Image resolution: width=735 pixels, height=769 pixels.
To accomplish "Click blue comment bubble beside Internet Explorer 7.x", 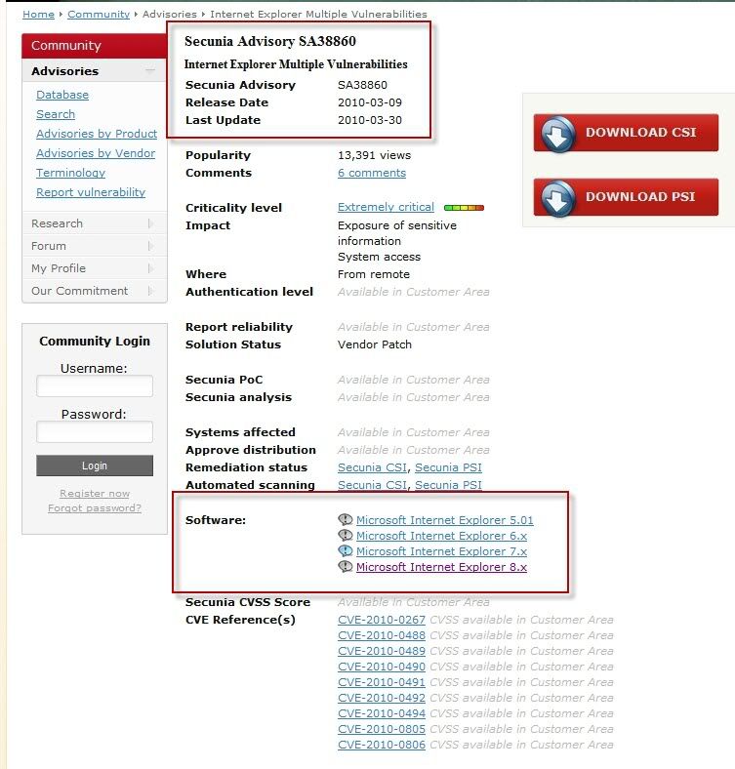I will pos(346,550).
